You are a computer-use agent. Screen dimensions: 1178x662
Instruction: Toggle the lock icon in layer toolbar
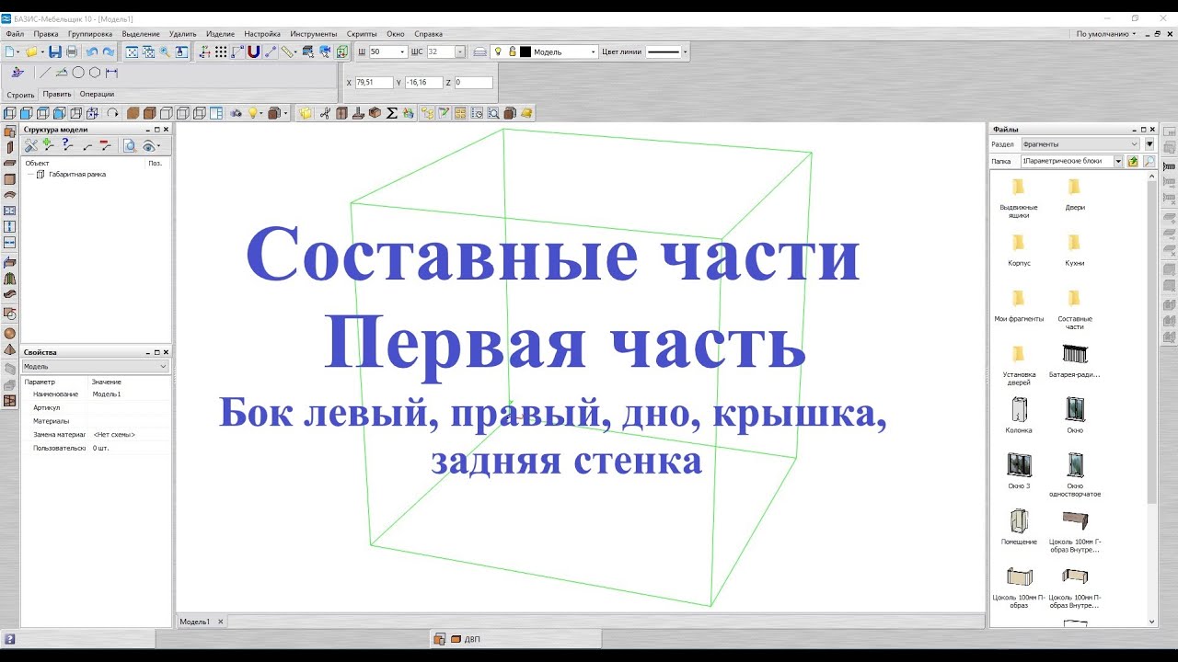pyautogui.click(x=512, y=52)
